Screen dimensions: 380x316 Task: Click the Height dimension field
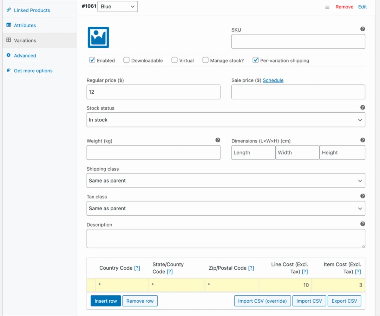(x=342, y=152)
